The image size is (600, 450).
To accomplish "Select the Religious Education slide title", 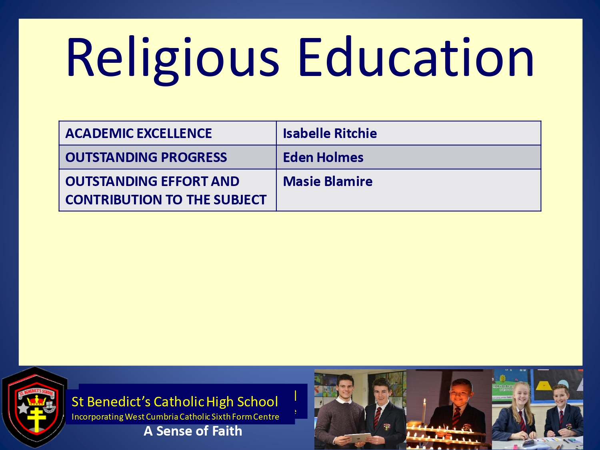I will coord(300,58).
